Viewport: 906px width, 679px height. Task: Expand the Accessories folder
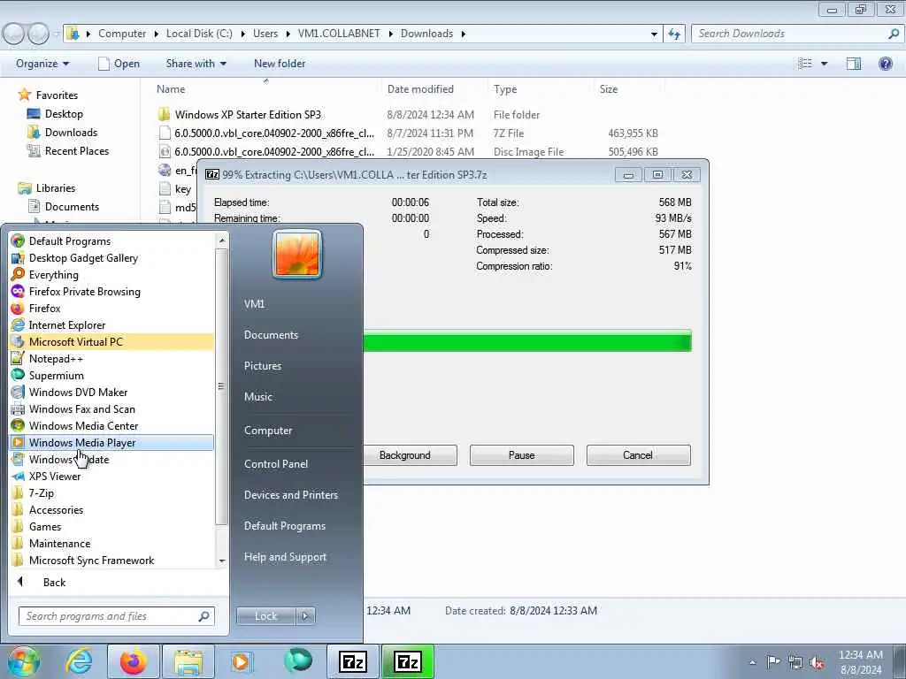pos(56,510)
